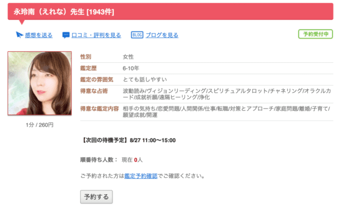Click the 予約する button
This screenshot has height=210, width=340.
point(96,197)
